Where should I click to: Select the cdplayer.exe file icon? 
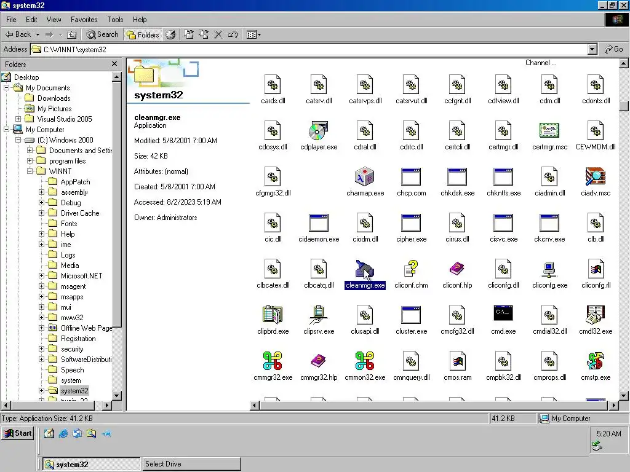319,130
